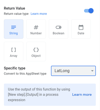Select the String lines icon
Viewport: 100px width, 110px height.
pyautogui.click(x=13, y=27)
